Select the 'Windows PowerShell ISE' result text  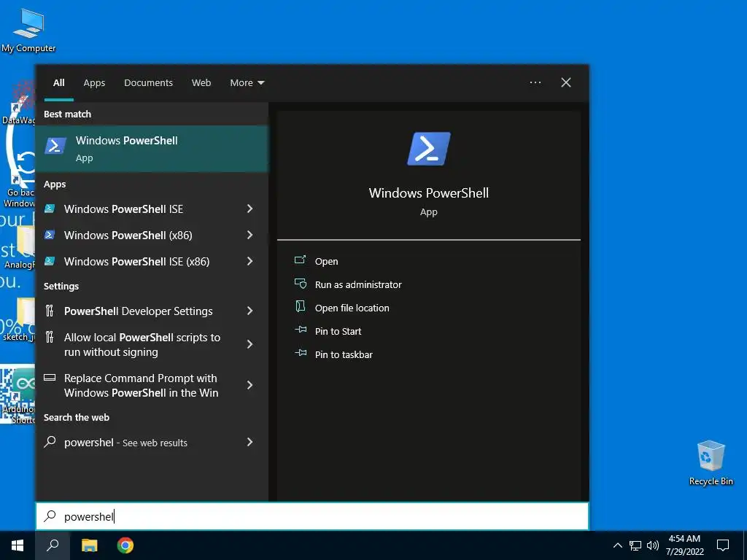tap(123, 209)
